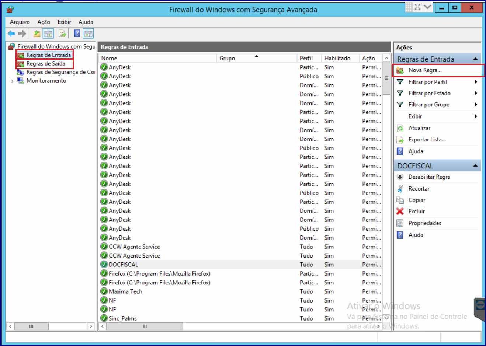
Task: Click the Export List toolbar icon
Action: (62, 34)
